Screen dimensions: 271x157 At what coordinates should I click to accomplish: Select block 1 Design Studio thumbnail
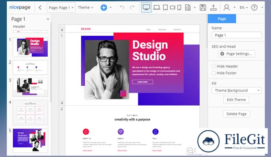click(30, 47)
